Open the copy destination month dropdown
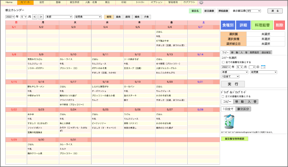The height and width of the screenshot is (167, 288). click(x=240, y=67)
